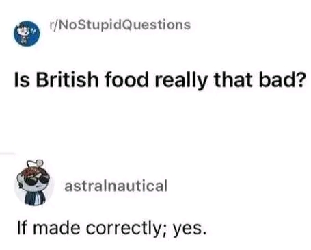
Task: Select the comment text If made correctly; yes.
Action: (x=112, y=229)
